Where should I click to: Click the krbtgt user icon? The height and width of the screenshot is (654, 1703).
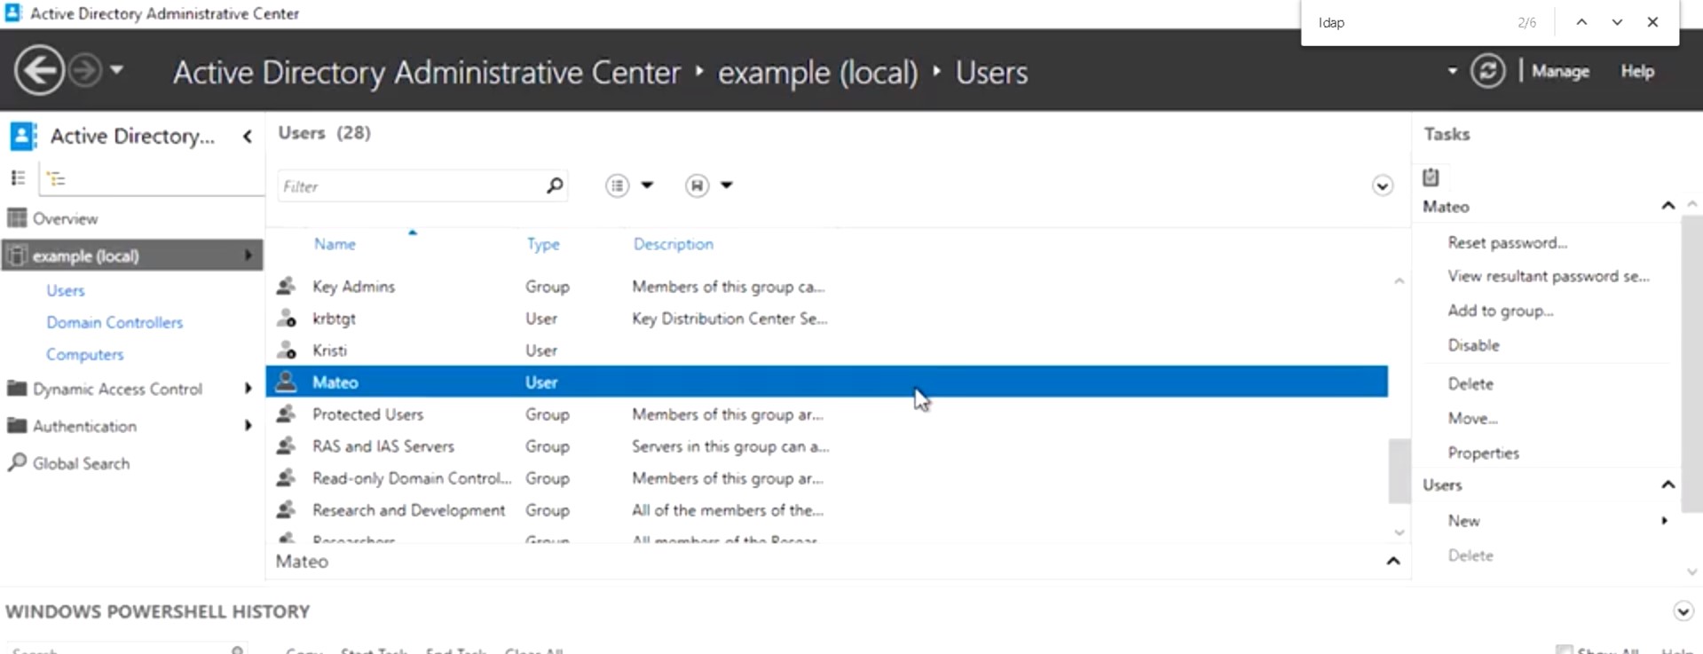coord(286,318)
